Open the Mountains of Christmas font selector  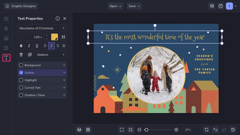coord(42,28)
